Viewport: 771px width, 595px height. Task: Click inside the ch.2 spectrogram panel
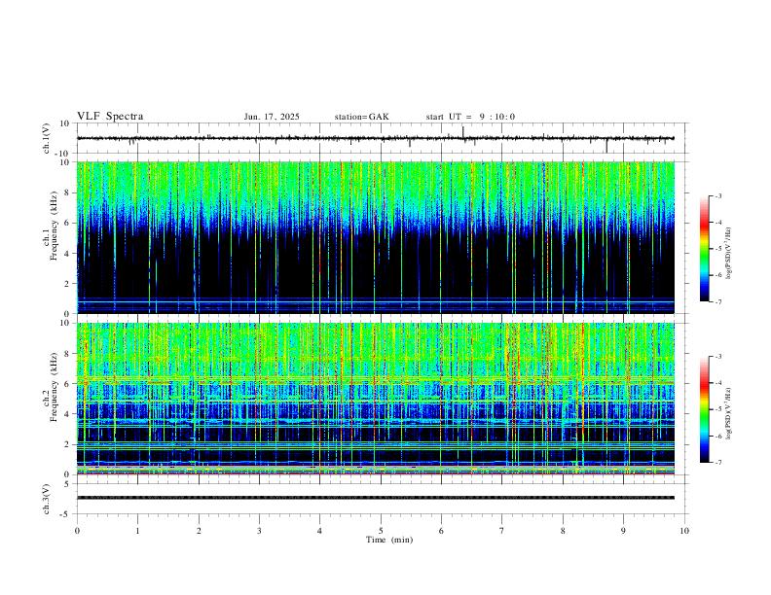[x=375, y=399]
